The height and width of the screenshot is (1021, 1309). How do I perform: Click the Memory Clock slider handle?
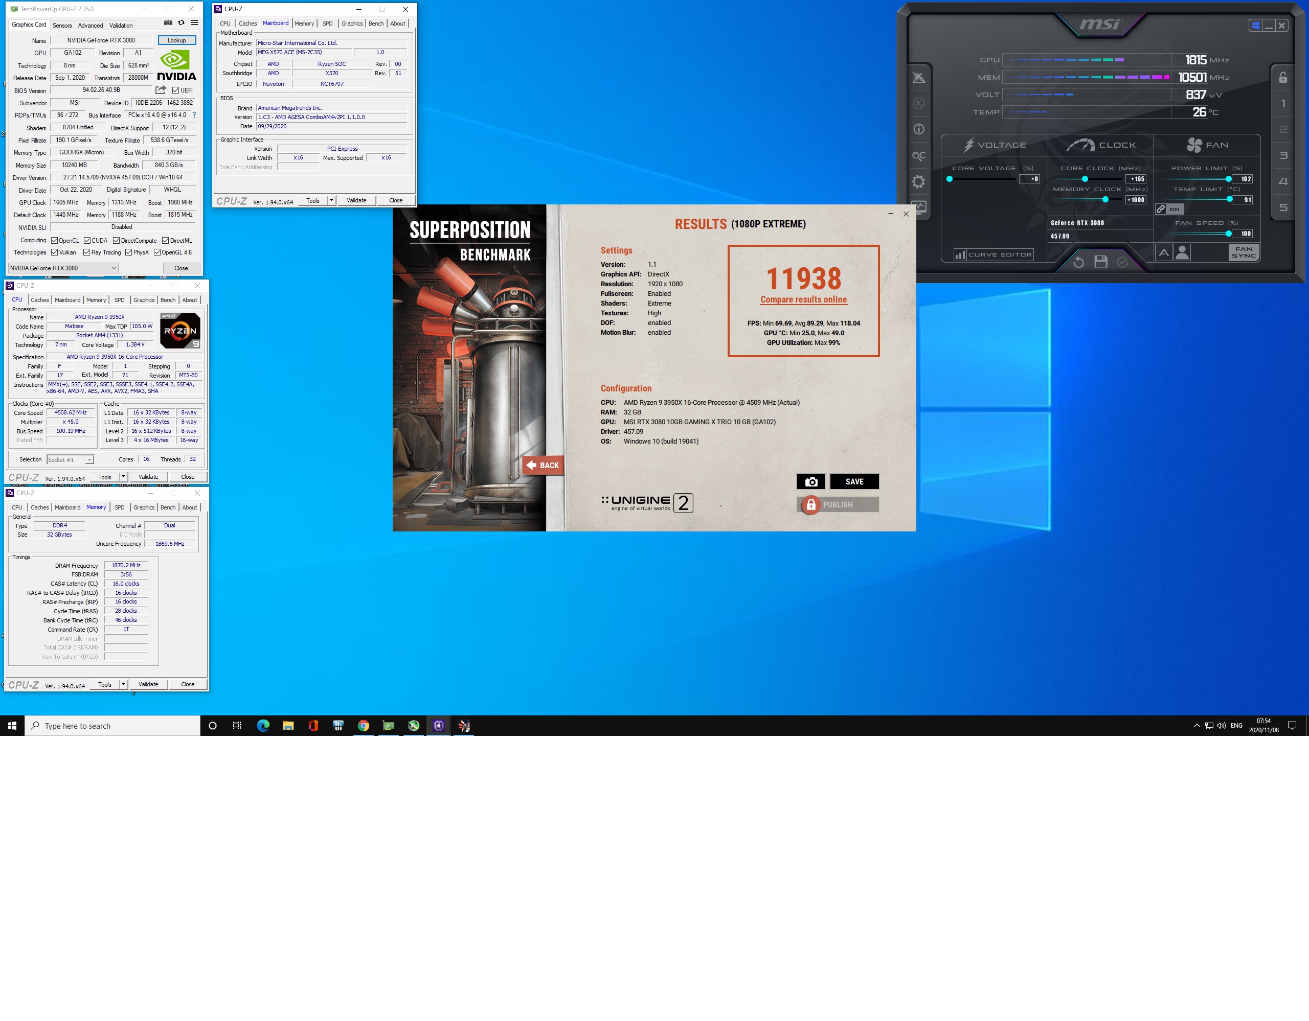tap(1106, 199)
